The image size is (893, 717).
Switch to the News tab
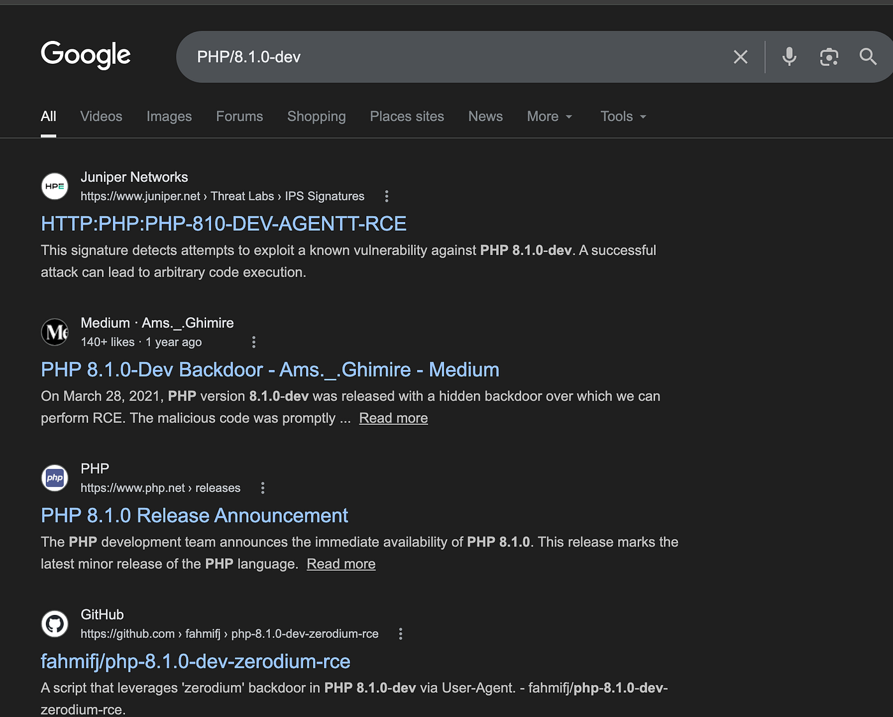coord(485,117)
